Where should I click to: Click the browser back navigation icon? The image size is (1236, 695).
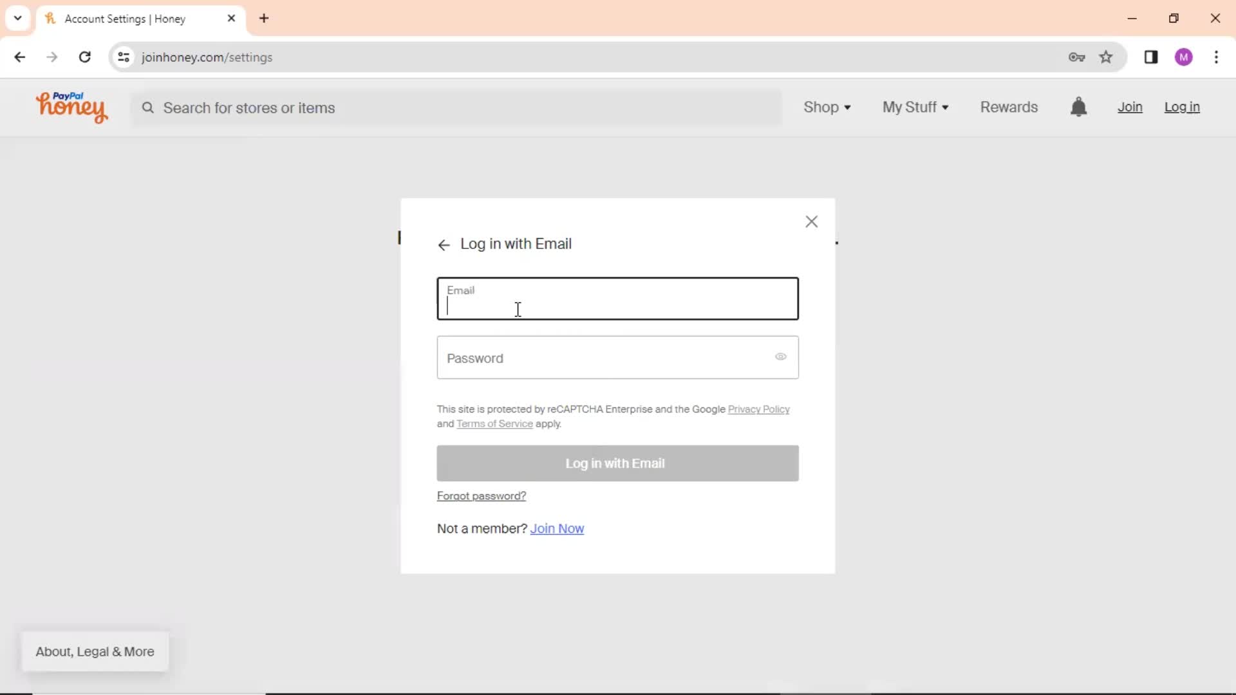(21, 57)
